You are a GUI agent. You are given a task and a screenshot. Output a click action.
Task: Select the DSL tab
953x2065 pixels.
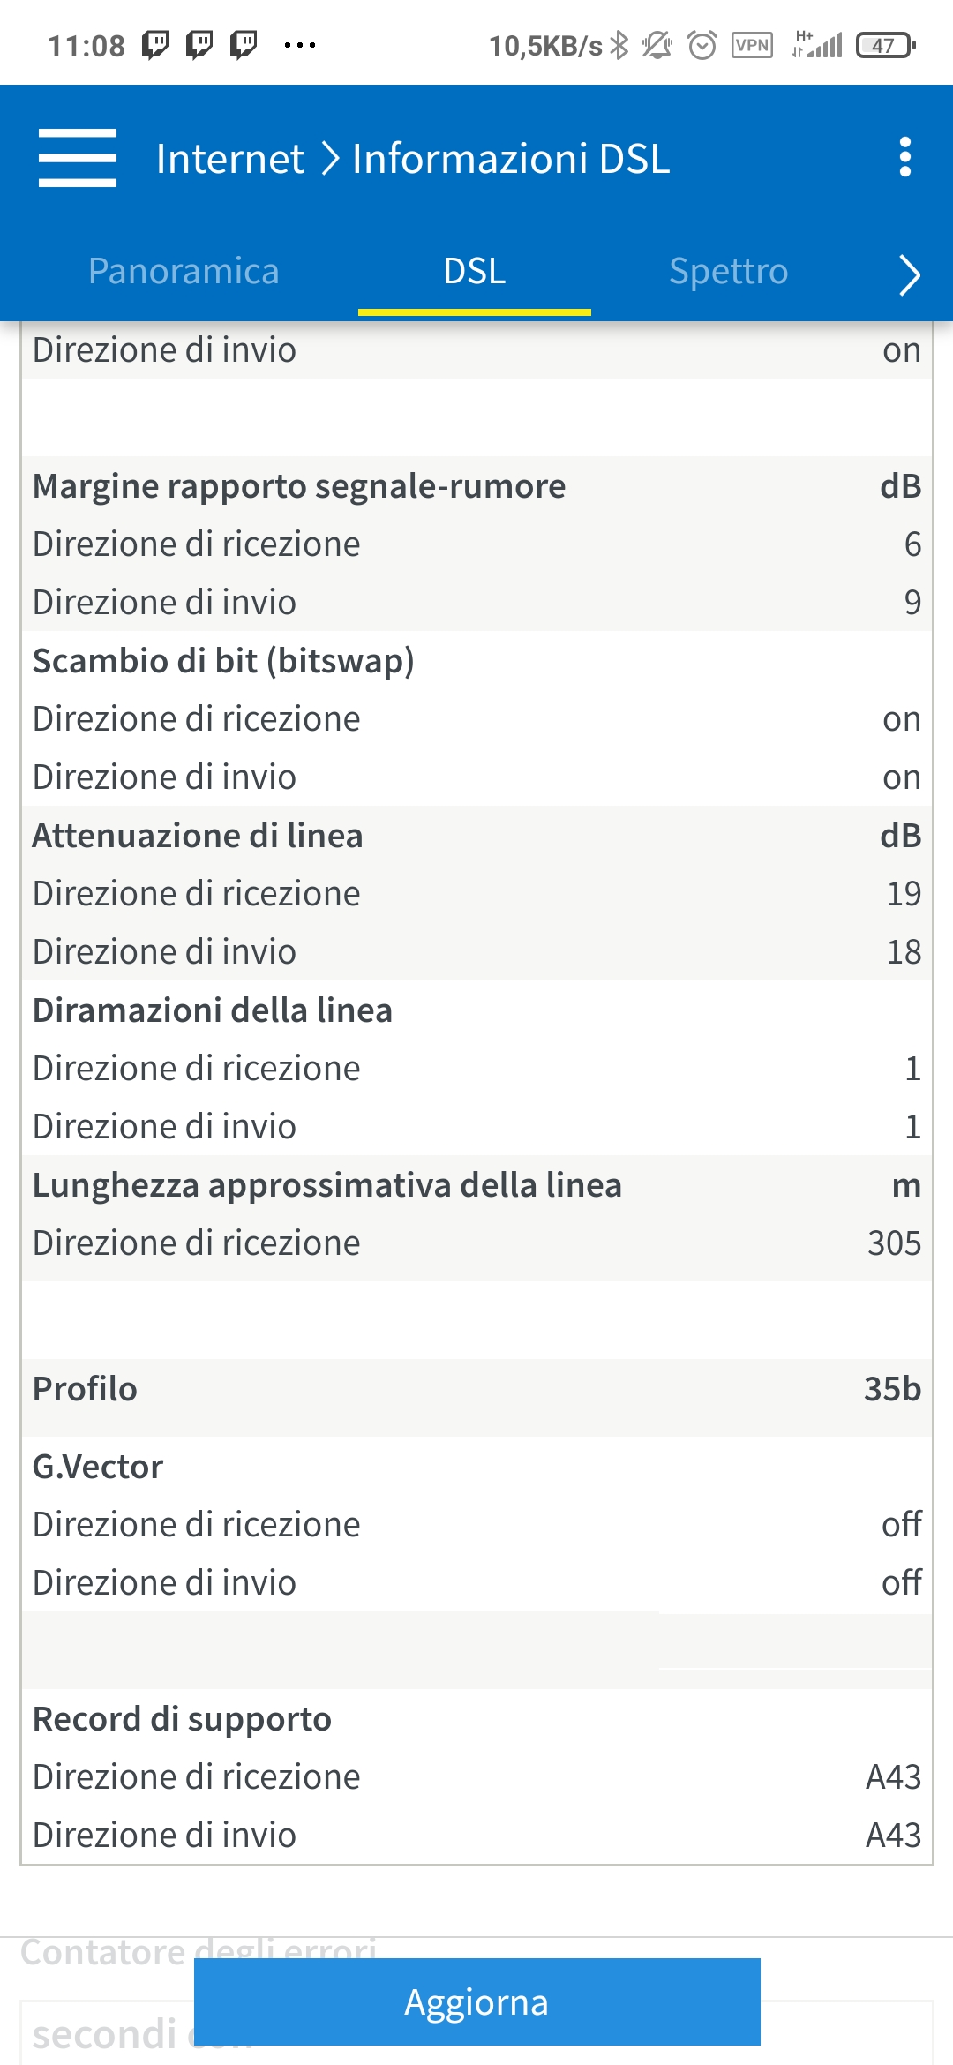[x=475, y=272]
